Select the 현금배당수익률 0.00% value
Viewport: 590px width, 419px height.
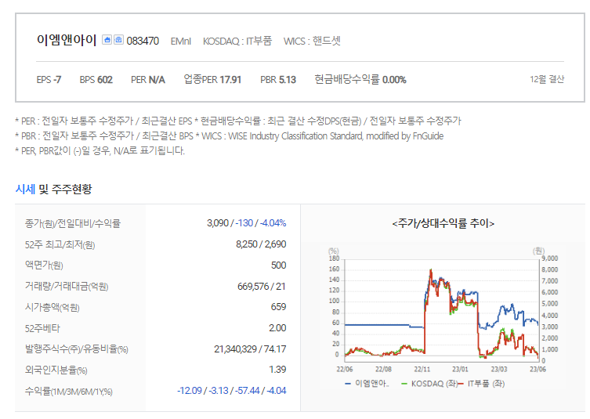(x=360, y=80)
